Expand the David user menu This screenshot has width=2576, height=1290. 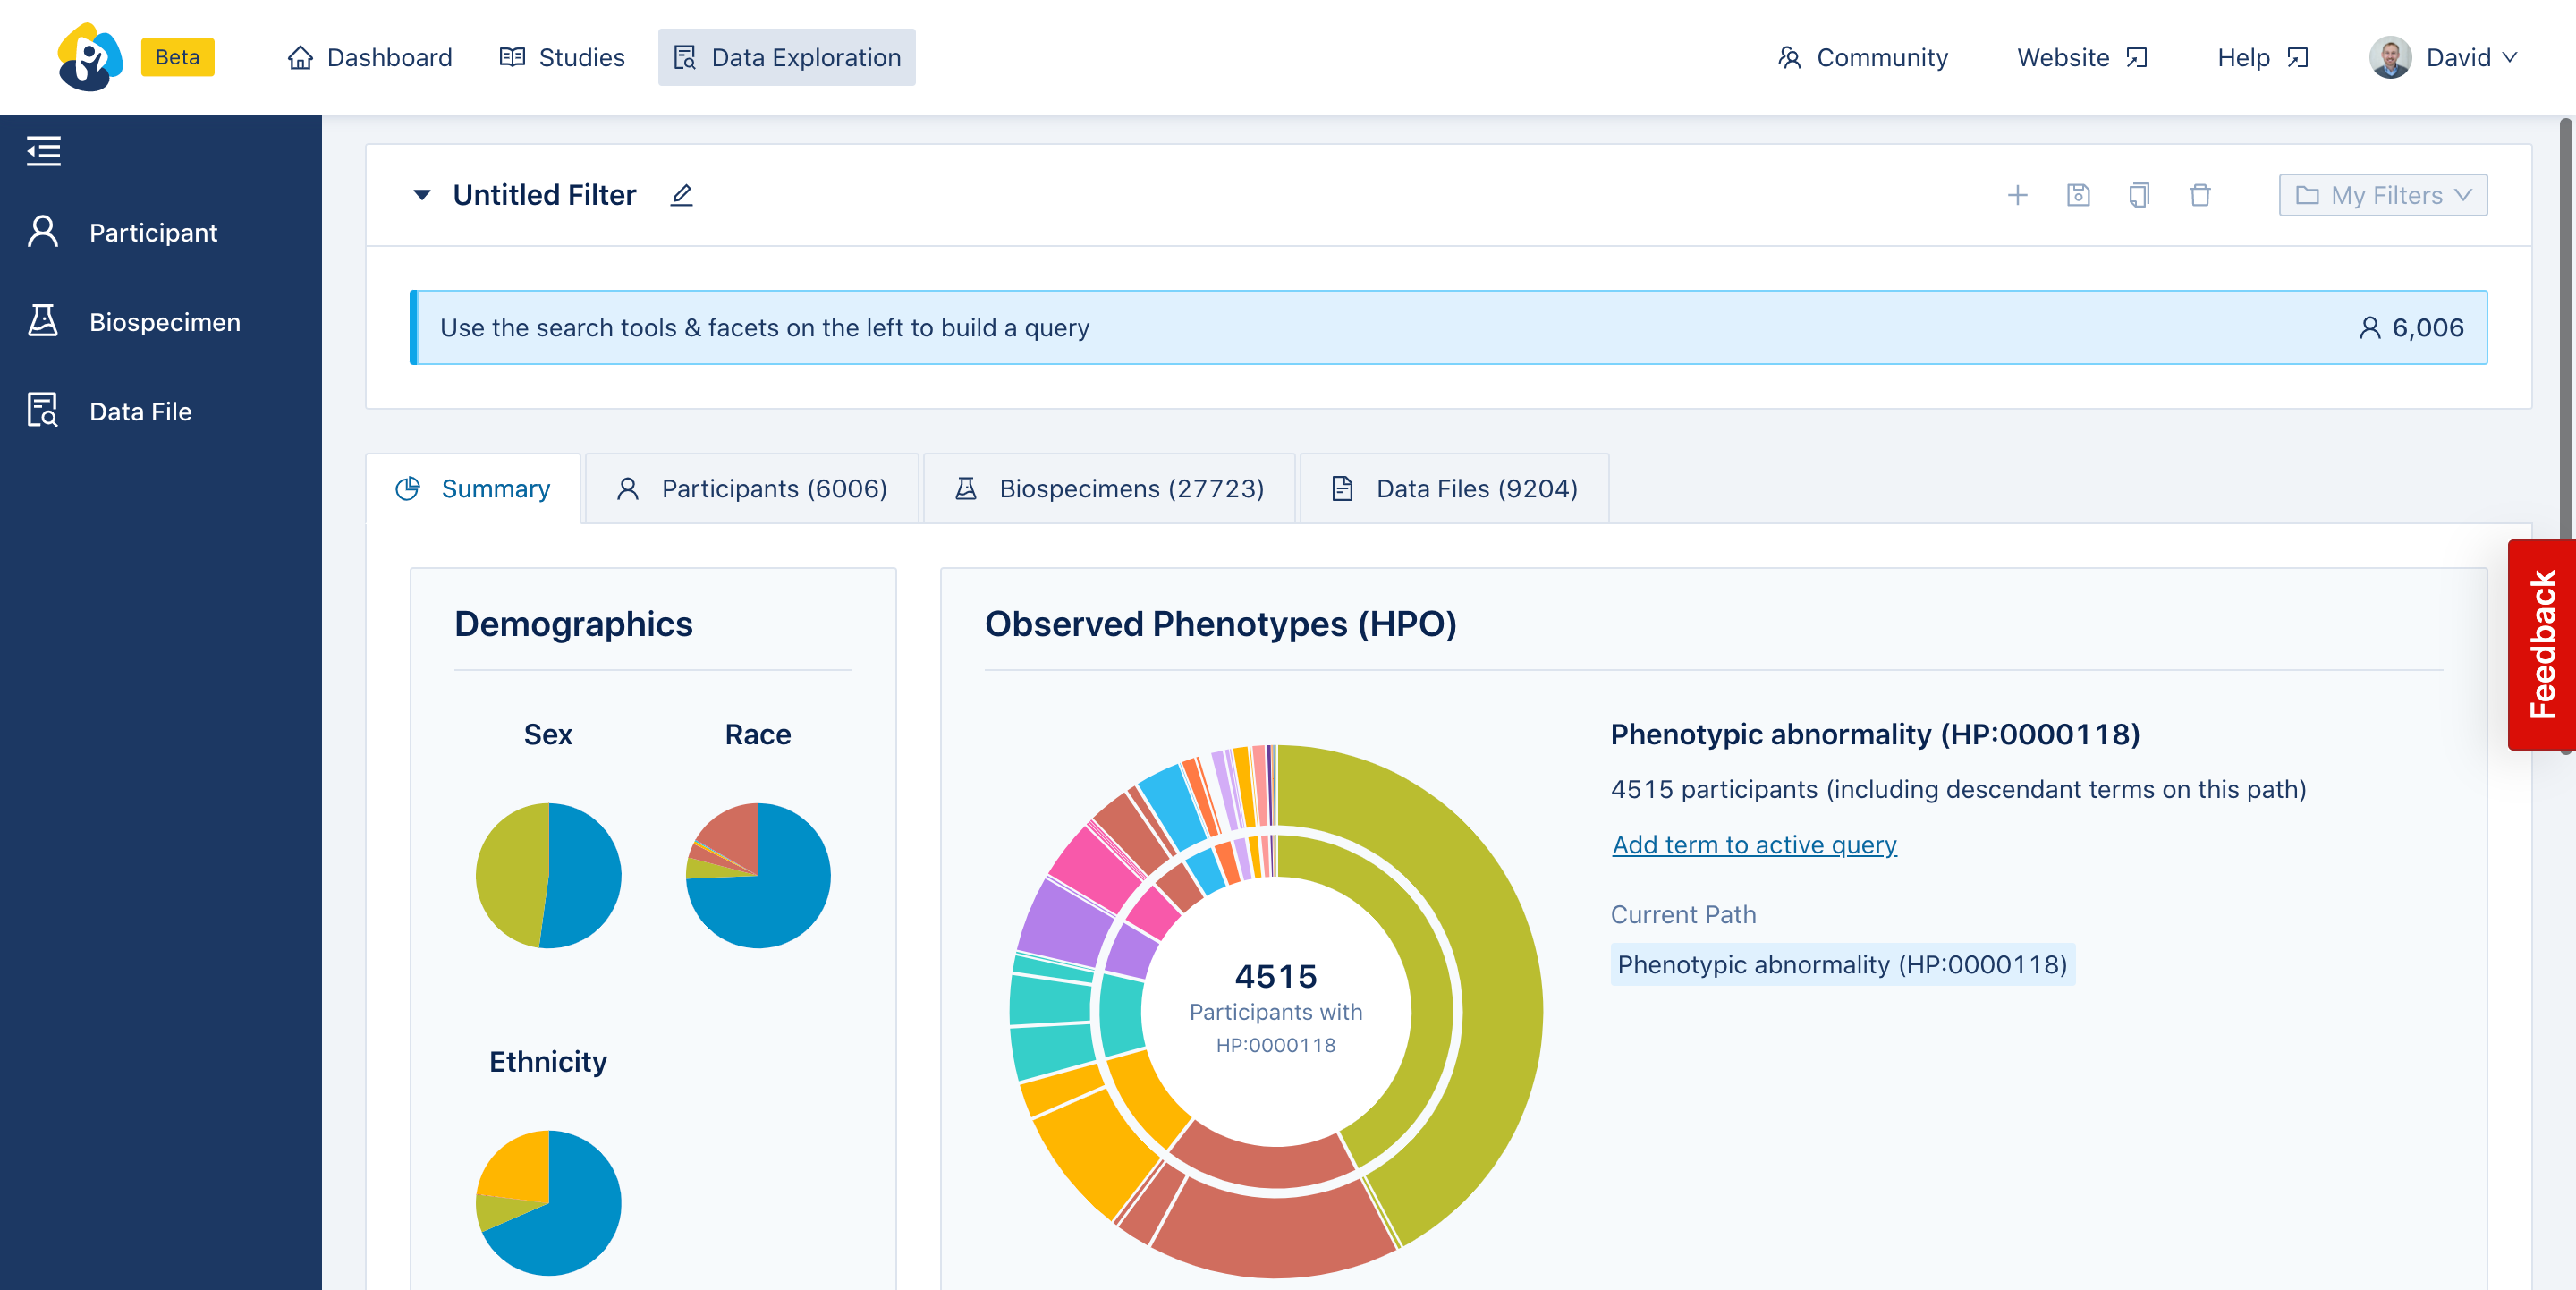[x=2444, y=57]
